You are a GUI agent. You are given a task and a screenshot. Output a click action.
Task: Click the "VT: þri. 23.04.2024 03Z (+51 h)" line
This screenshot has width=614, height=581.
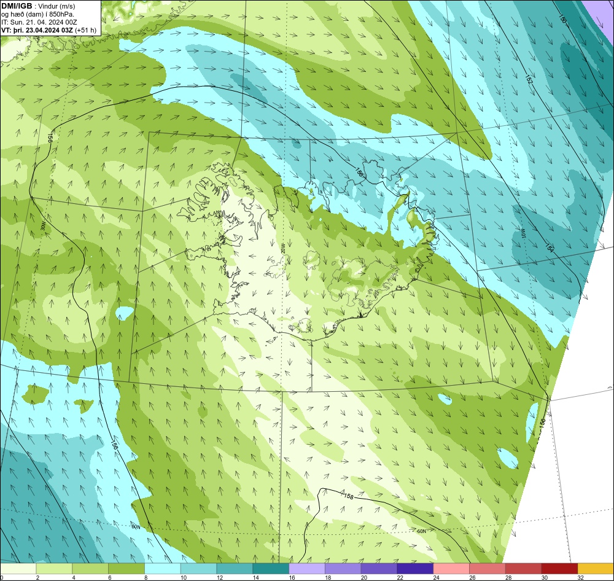[x=49, y=29]
